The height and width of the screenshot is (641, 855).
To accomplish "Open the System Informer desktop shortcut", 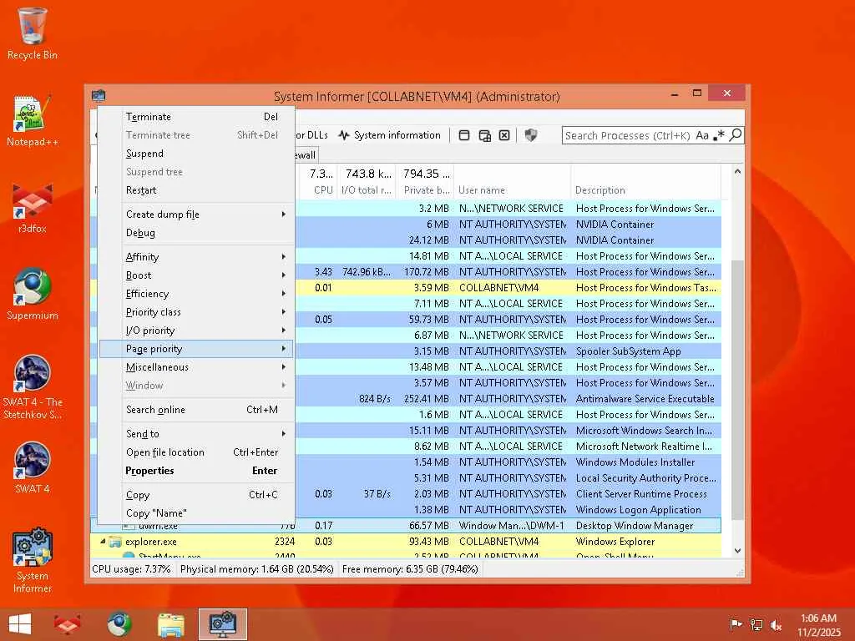I will 33,560.
